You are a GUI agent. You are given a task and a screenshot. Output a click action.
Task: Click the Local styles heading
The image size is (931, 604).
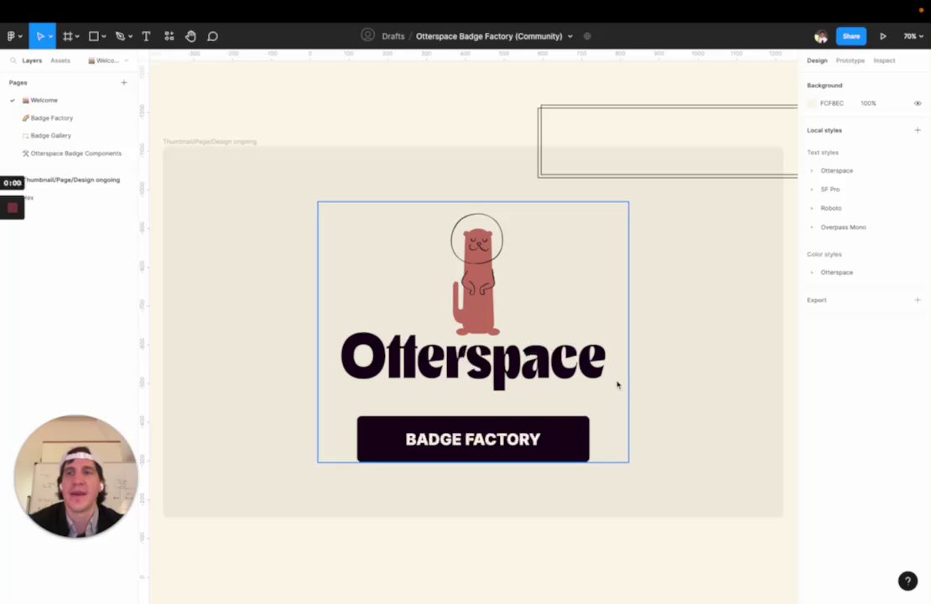point(824,130)
